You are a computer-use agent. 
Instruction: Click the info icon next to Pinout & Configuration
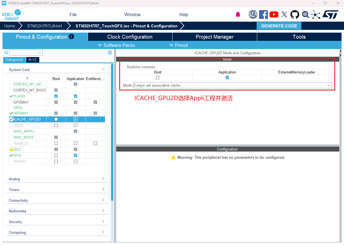[71, 36]
